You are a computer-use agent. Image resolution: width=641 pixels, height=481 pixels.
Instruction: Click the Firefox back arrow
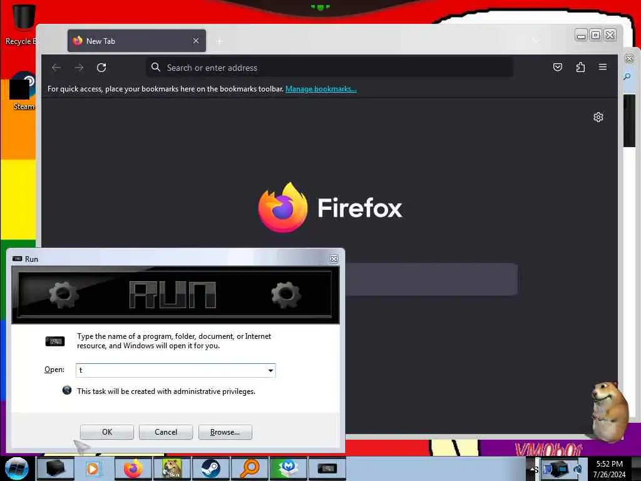point(56,68)
